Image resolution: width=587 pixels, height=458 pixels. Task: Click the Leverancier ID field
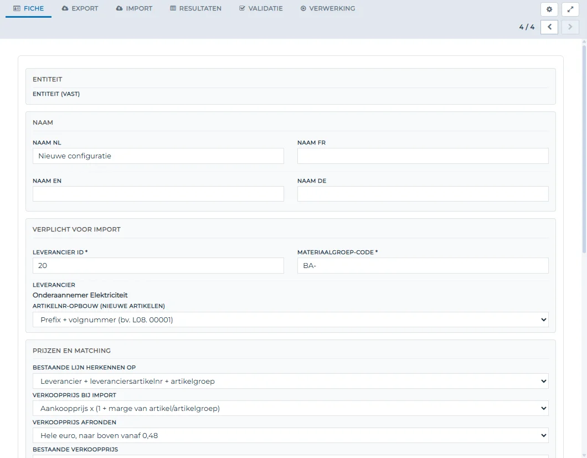click(x=158, y=265)
